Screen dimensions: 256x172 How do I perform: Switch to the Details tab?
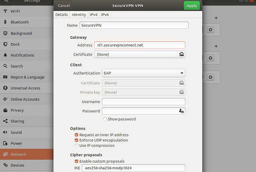[62, 15]
